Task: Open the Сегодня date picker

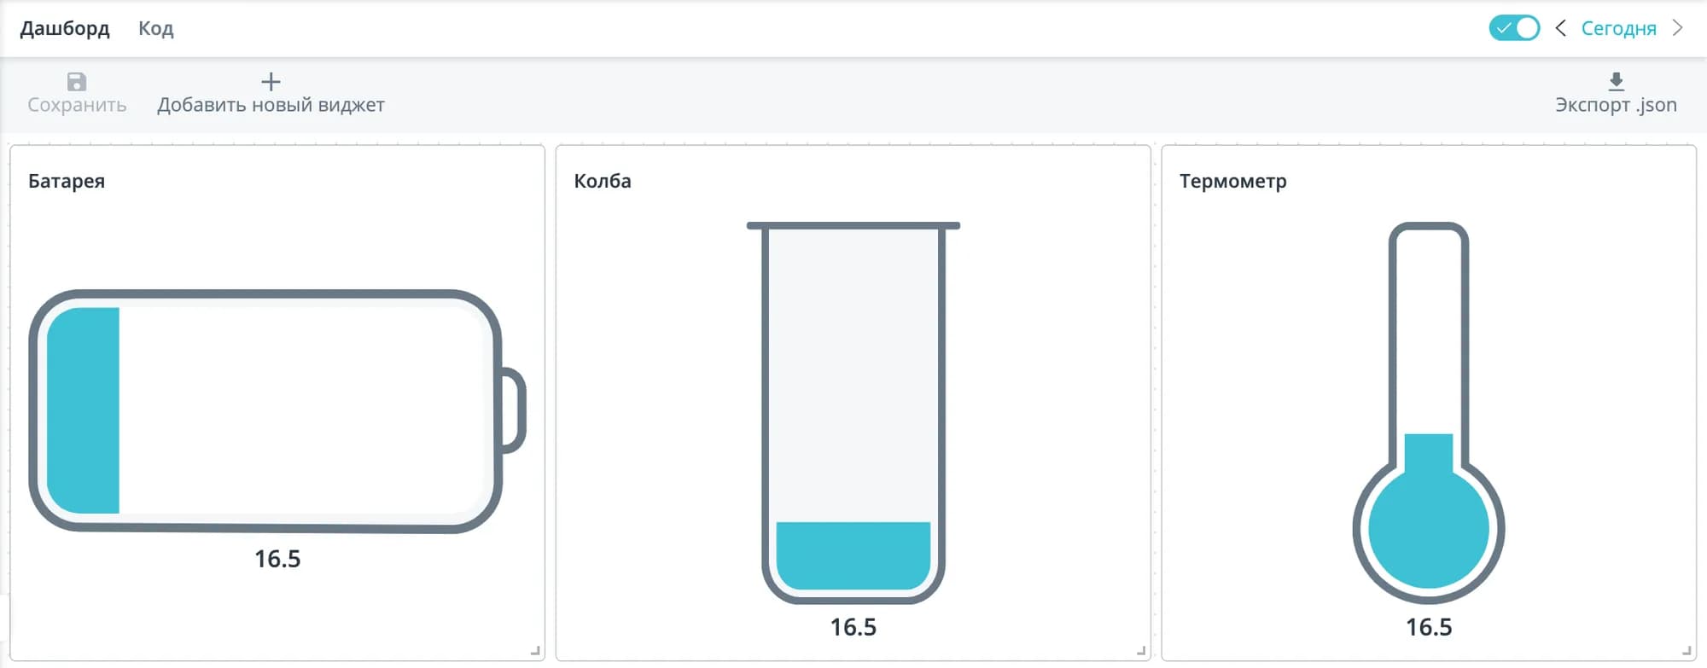Action: tap(1618, 29)
